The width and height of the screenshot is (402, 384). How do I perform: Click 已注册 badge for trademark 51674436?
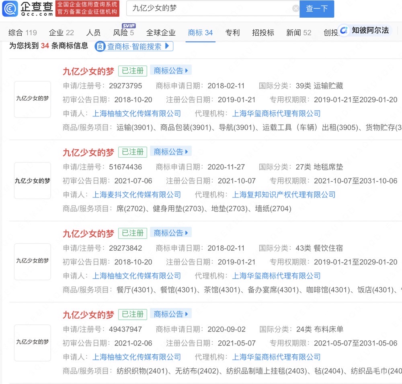click(133, 152)
